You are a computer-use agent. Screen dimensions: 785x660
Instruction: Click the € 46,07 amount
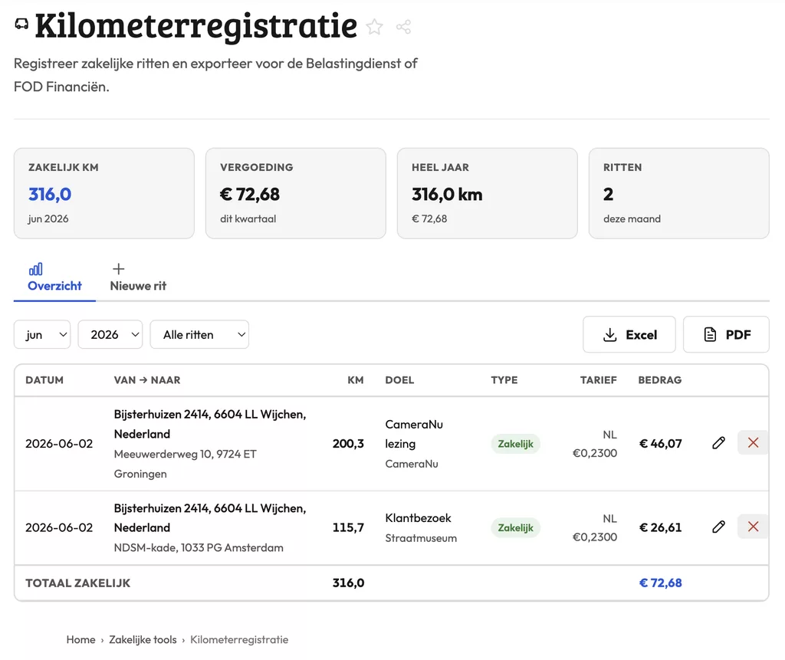tap(660, 444)
